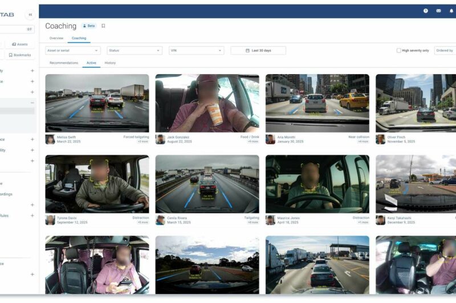
Task: Click the calendar icon in Last 30 days
Action: click(247, 51)
